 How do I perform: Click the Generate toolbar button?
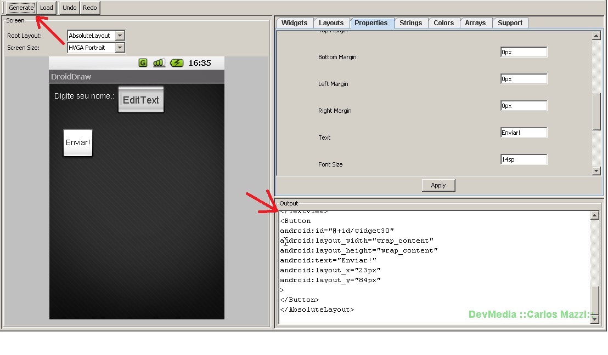point(21,8)
